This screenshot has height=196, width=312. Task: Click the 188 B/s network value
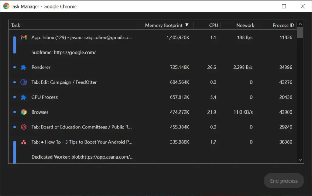tap(245, 37)
